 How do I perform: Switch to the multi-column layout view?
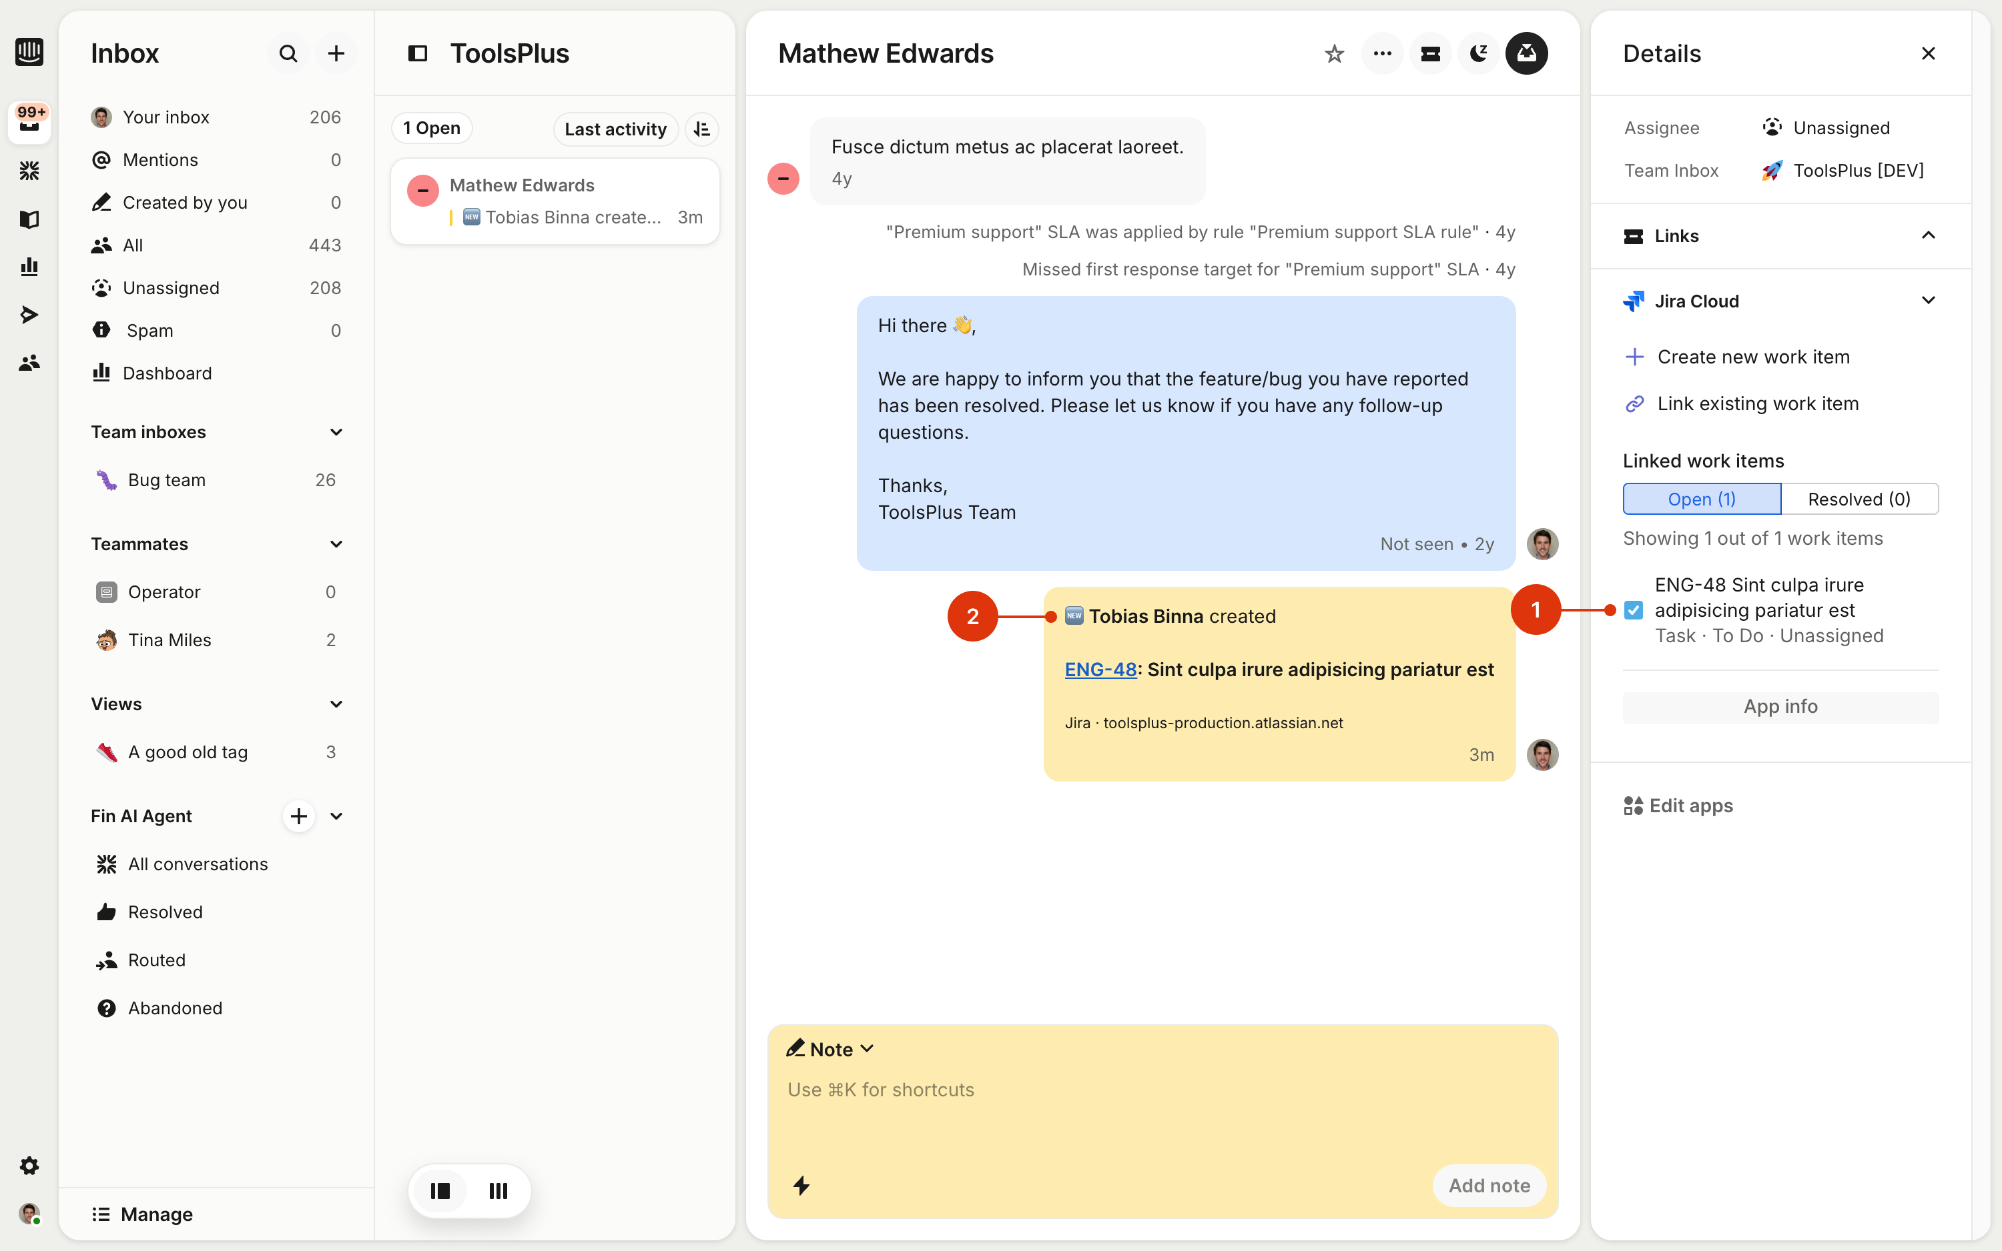click(498, 1190)
